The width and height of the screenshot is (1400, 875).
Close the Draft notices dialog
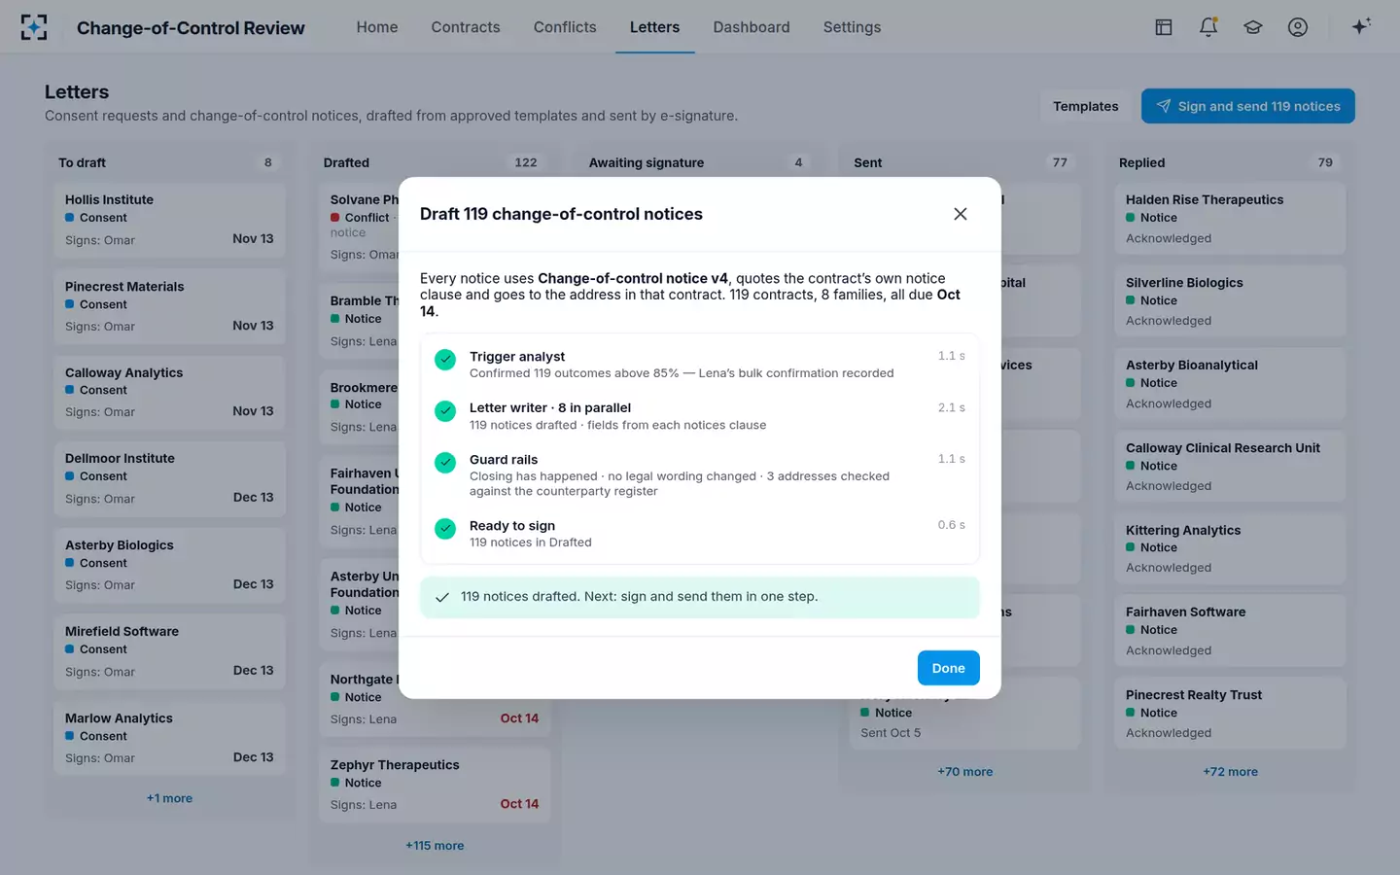click(960, 214)
